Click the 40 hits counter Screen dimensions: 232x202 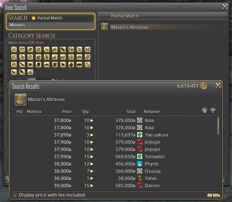point(213,195)
